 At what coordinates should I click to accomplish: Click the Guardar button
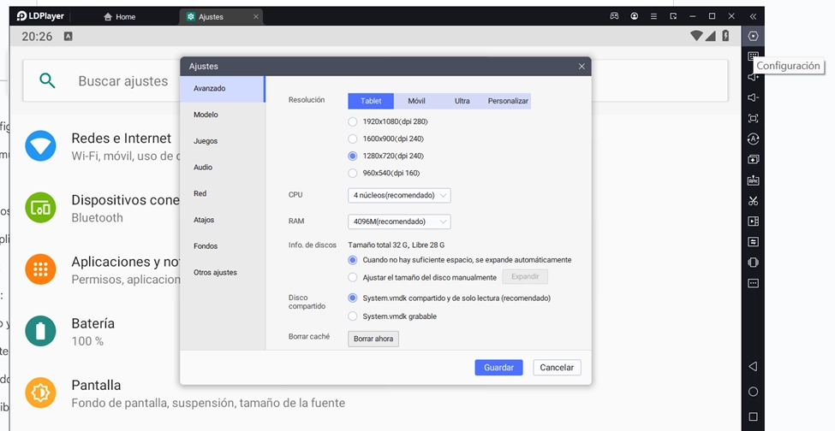[498, 367]
